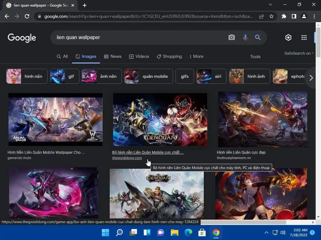Click the network icon in the system tray
Screen dimensions: 321x240
pyautogui.click(x=275, y=232)
